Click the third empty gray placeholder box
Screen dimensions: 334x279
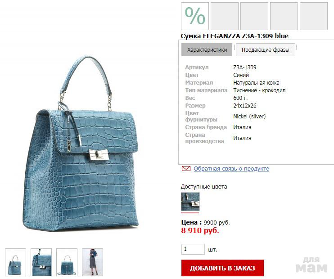[x=284, y=16]
